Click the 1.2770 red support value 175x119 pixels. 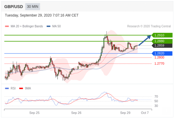[159, 64]
